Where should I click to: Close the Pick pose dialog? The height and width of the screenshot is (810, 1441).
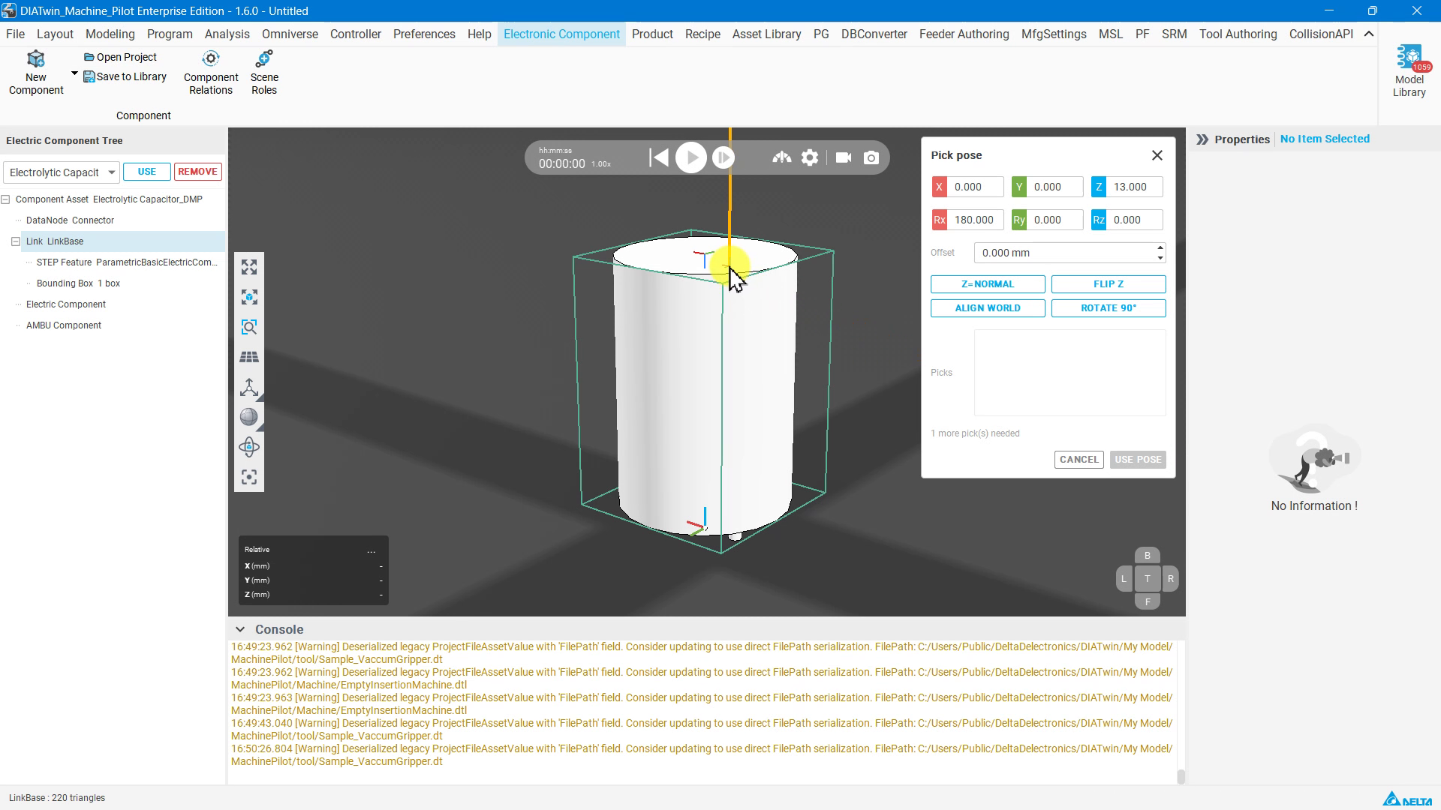click(x=1157, y=155)
